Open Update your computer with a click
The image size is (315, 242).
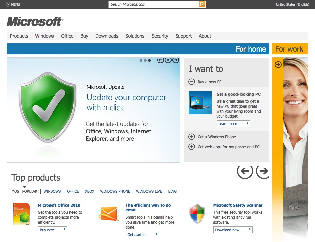pyautogui.click(x=126, y=102)
